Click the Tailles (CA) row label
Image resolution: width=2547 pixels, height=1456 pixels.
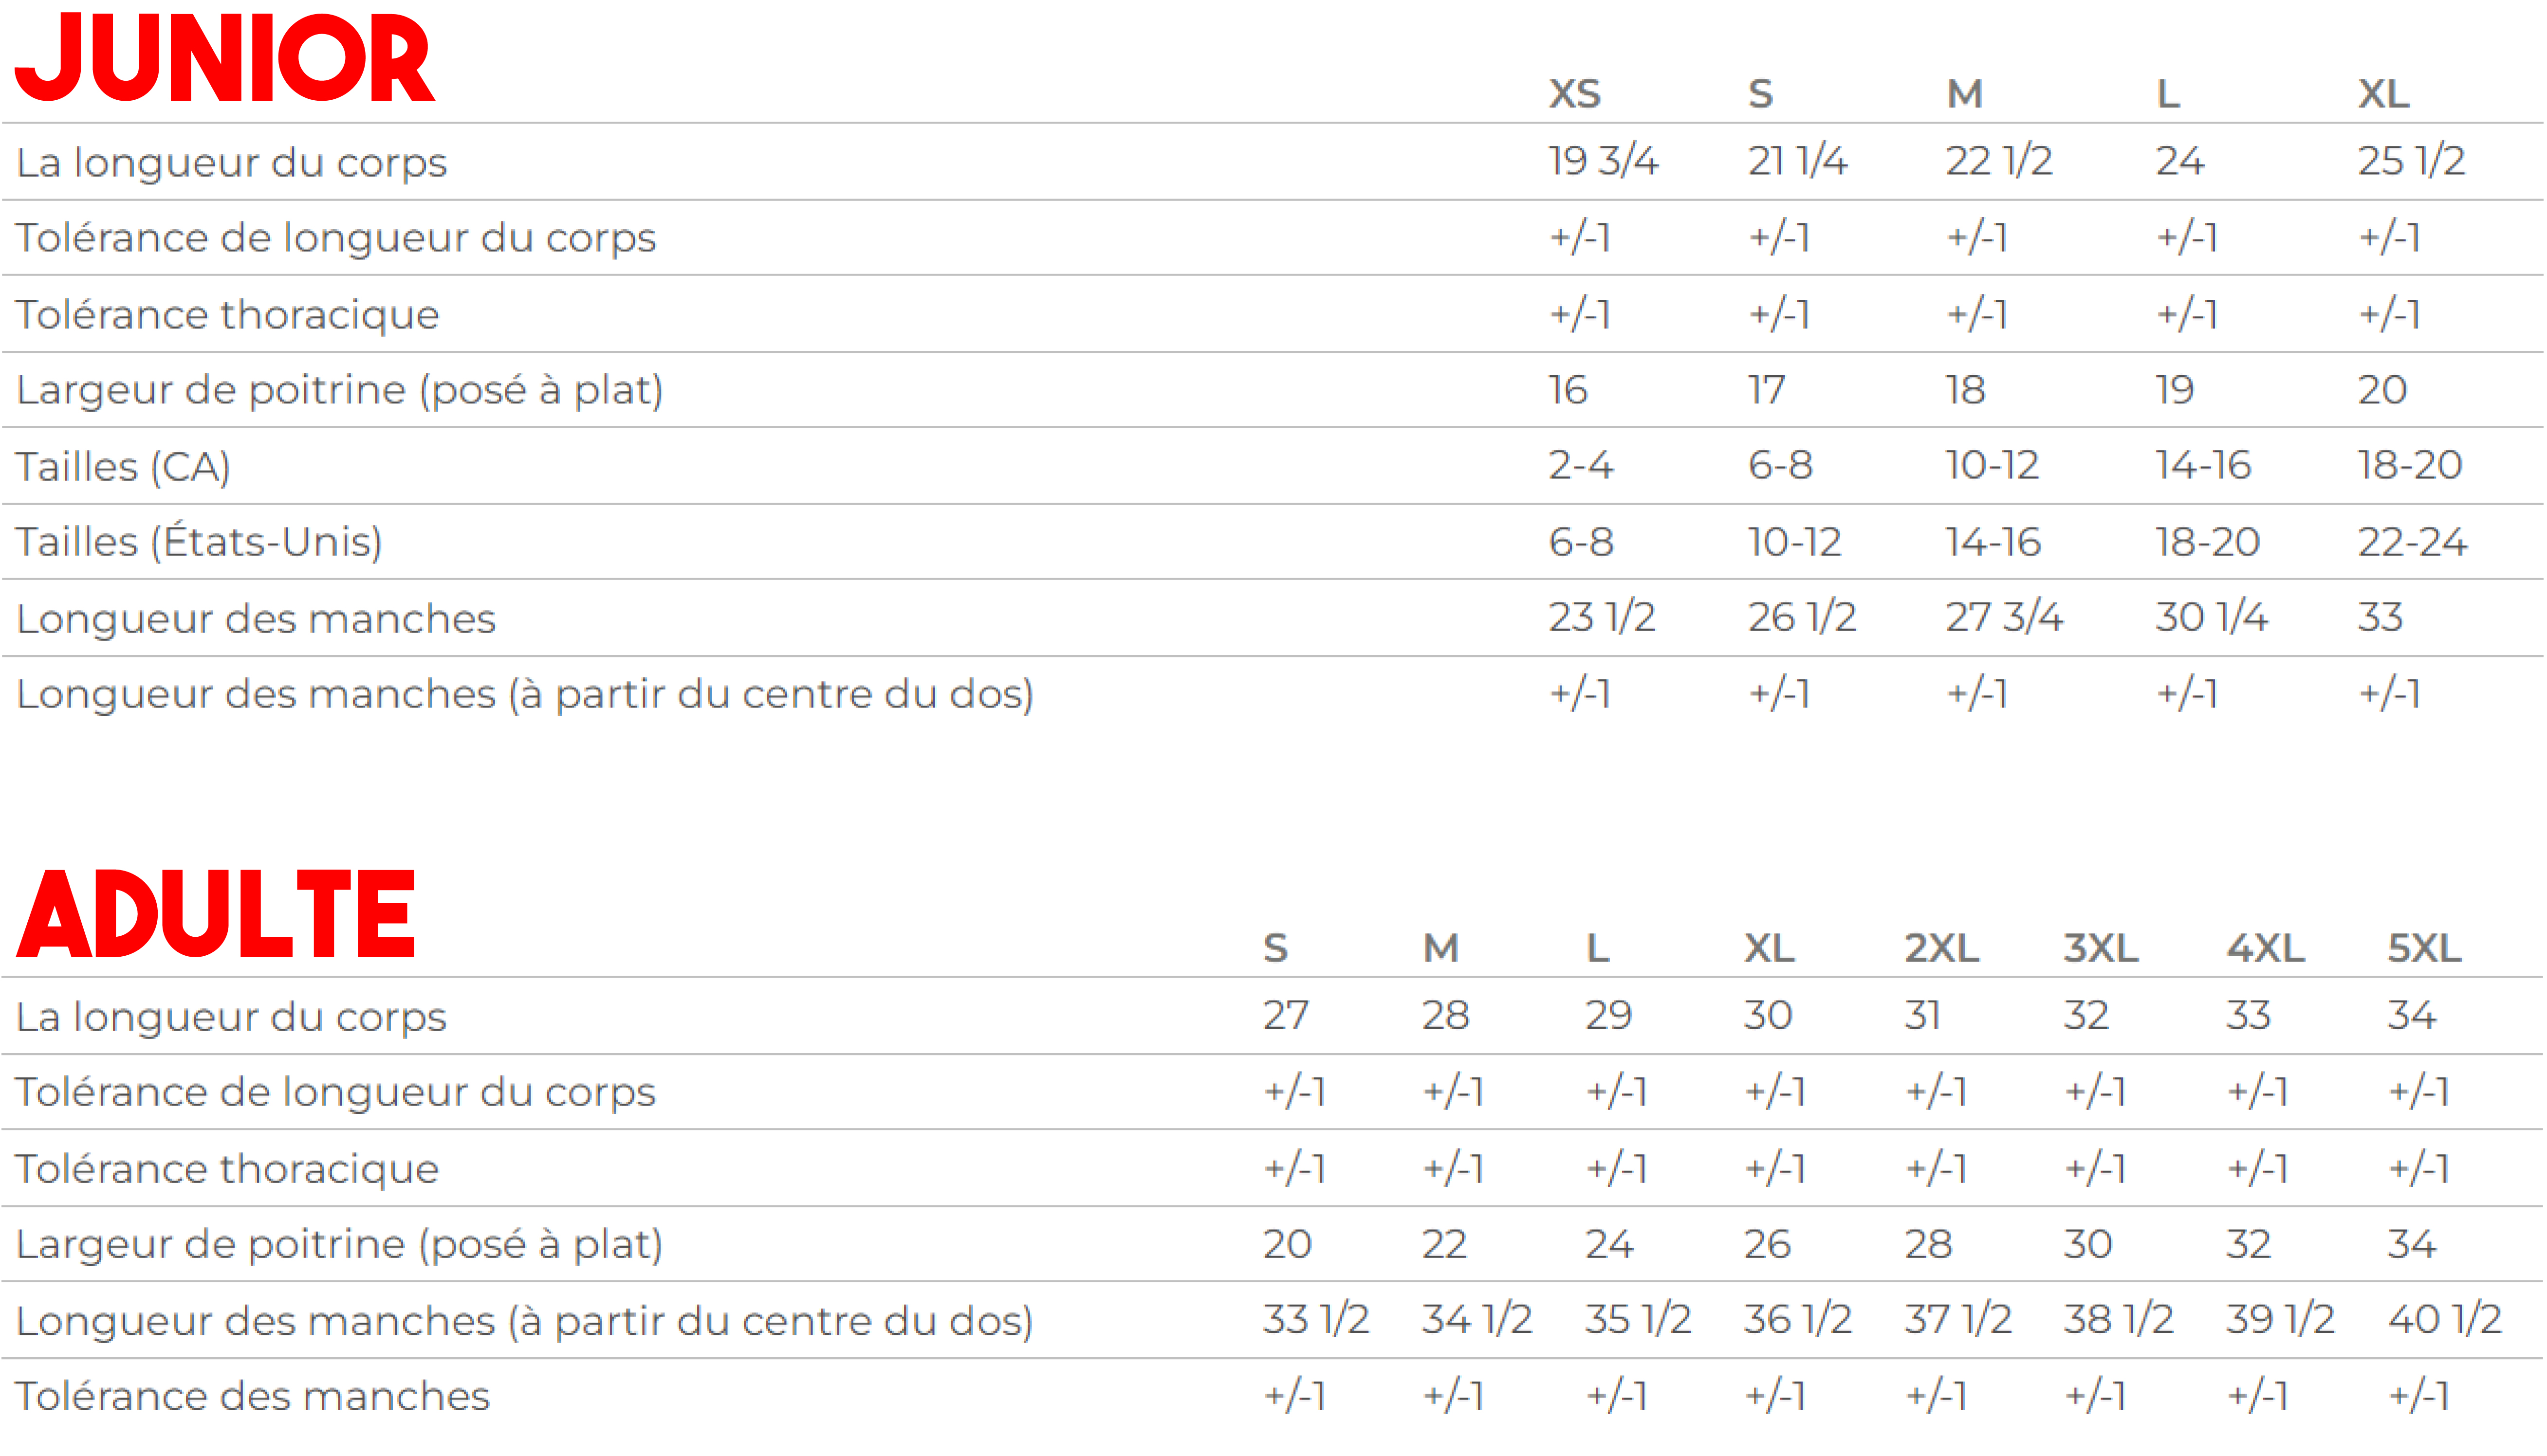click(123, 467)
